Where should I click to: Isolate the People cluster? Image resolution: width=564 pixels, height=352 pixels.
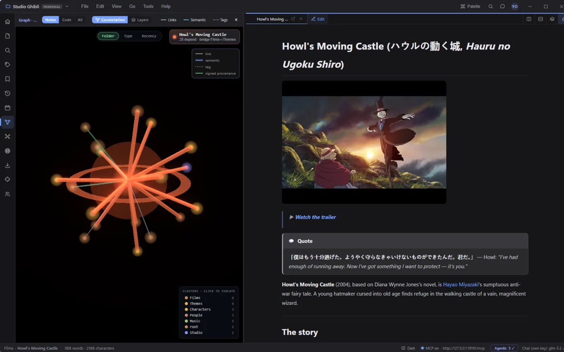tap(209, 315)
